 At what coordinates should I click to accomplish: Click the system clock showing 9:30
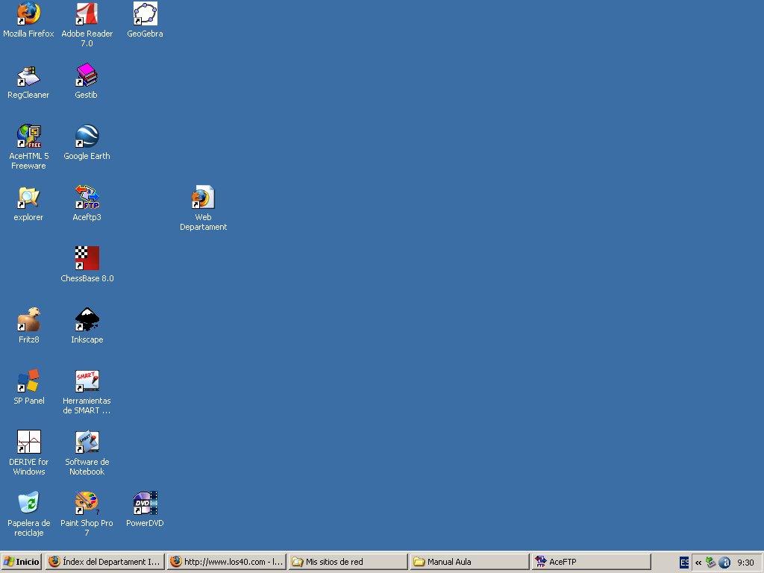pos(745,563)
